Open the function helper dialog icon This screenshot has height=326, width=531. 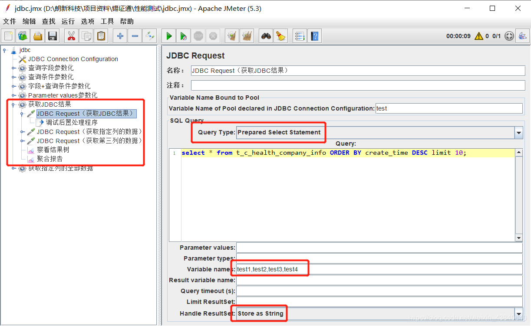tap(300, 36)
